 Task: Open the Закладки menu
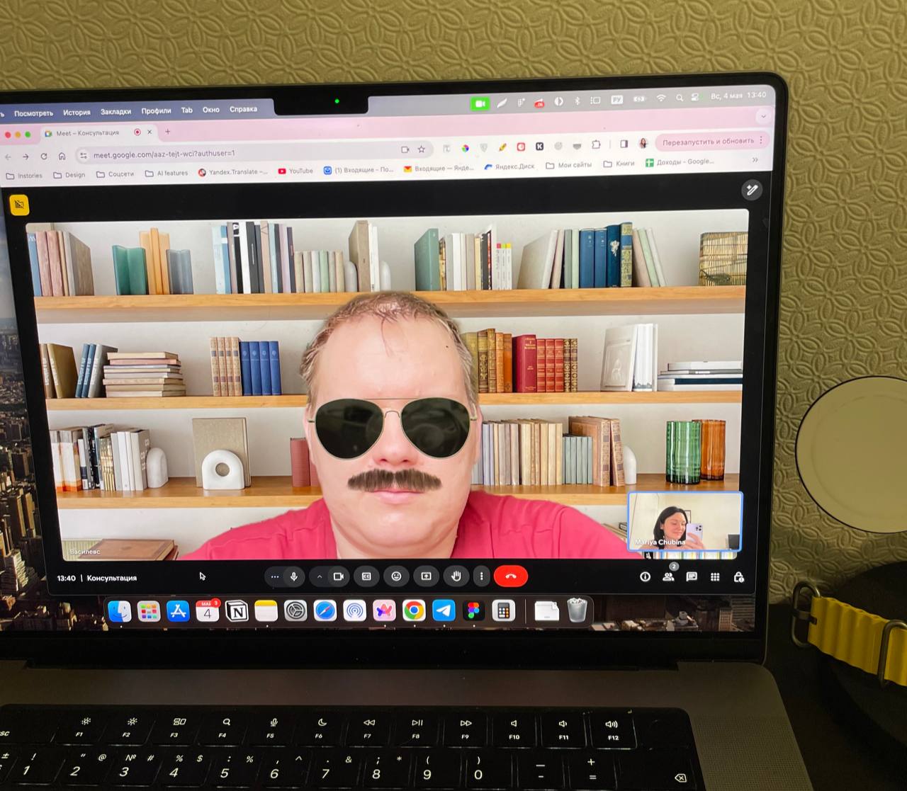coord(116,112)
